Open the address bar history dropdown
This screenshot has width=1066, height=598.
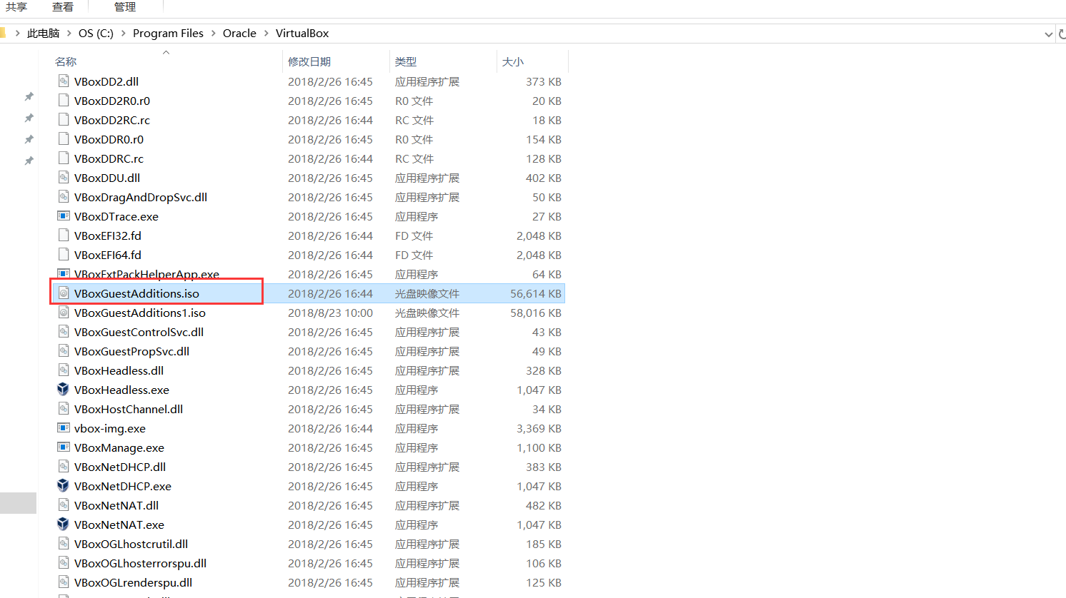click(1048, 34)
